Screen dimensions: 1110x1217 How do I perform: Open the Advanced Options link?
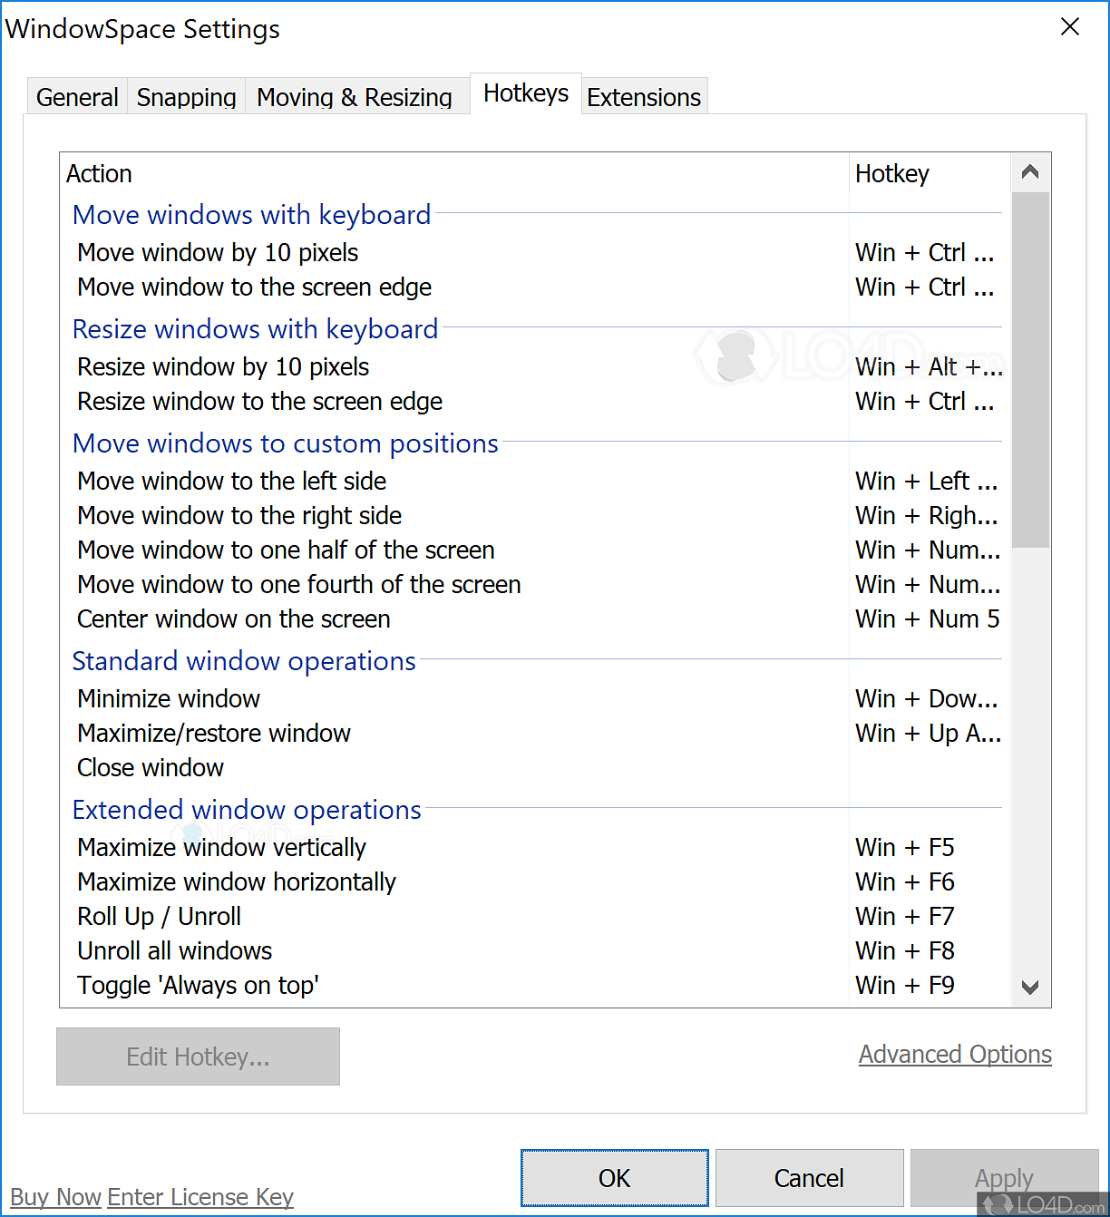coord(955,1054)
